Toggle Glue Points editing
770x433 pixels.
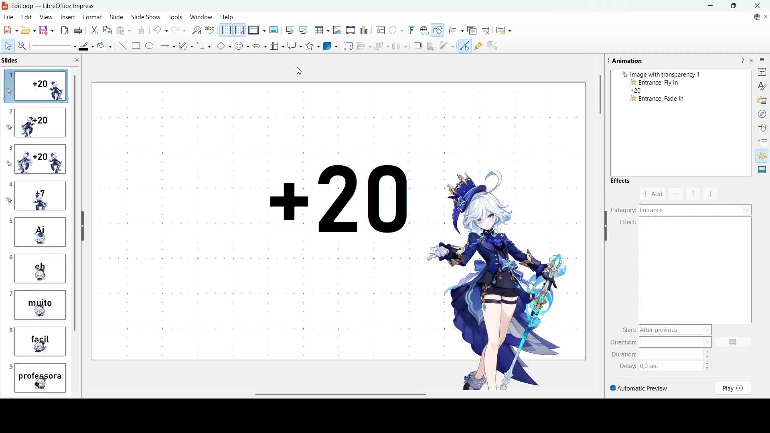(479, 47)
